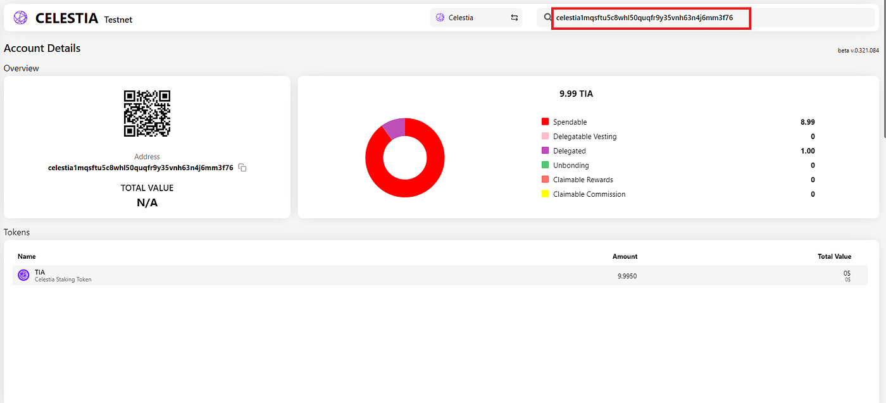
Task: Click the 8.99 Spendable value
Action: click(x=808, y=121)
